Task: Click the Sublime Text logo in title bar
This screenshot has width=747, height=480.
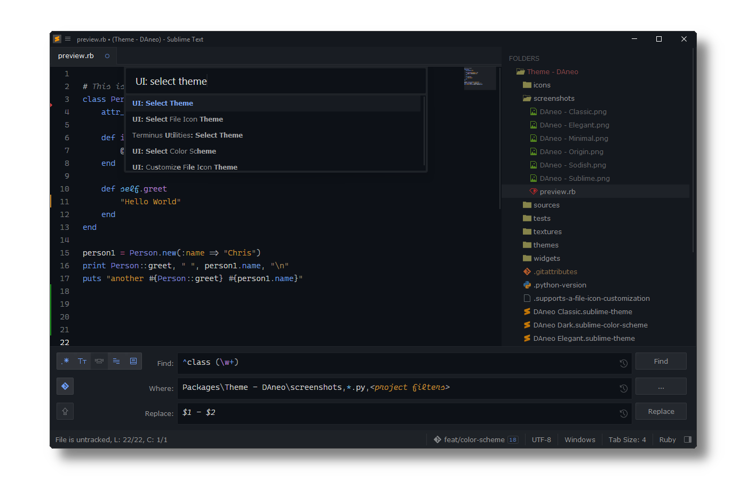Action: coord(57,39)
